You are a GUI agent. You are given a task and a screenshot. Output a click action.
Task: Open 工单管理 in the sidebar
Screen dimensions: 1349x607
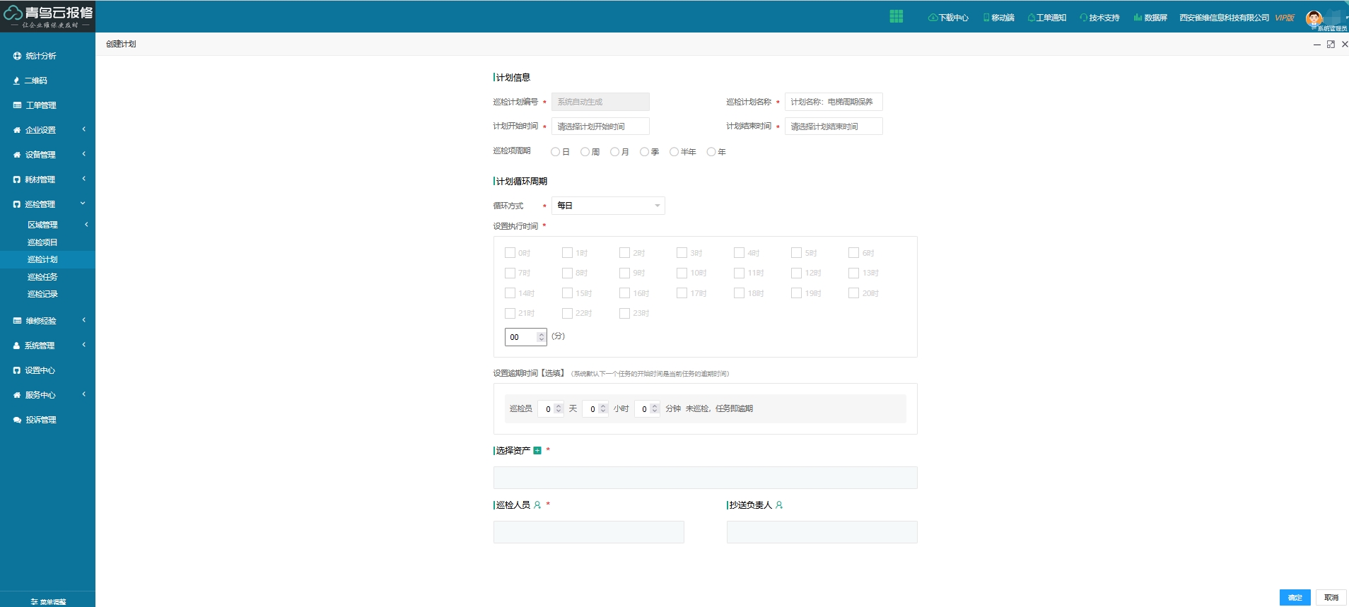pos(41,105)
